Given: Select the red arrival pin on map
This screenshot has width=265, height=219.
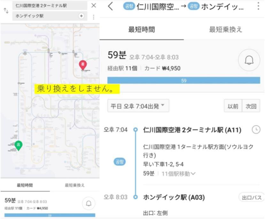Looking at the screenshot, I should [83, 65].
